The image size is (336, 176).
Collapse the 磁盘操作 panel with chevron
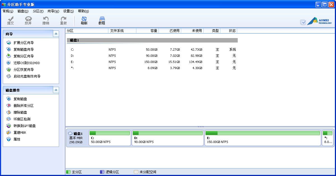(56, 90)
